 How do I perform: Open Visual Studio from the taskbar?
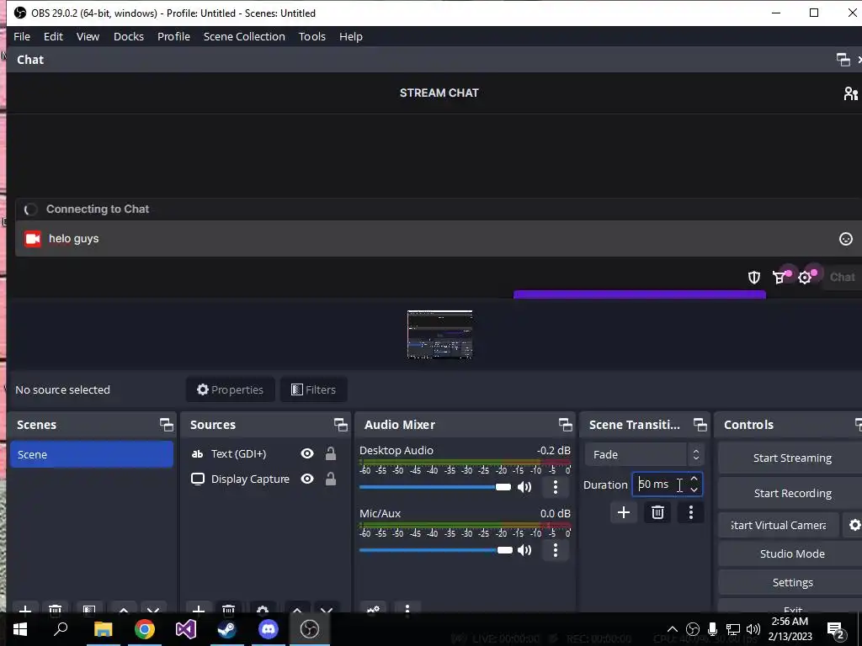186,629
